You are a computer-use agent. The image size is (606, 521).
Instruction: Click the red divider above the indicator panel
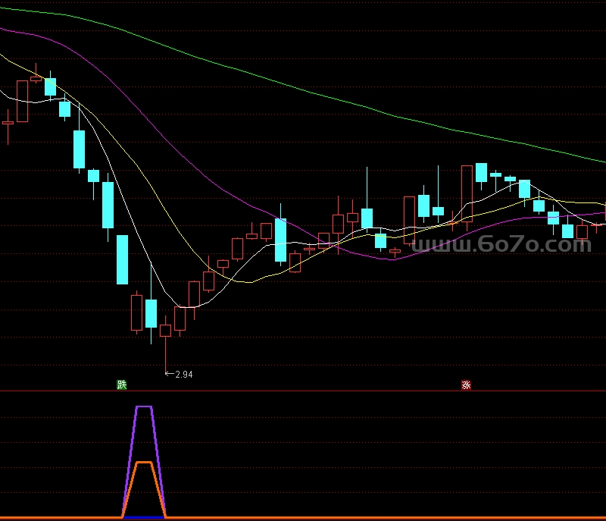tap(303, 391)
